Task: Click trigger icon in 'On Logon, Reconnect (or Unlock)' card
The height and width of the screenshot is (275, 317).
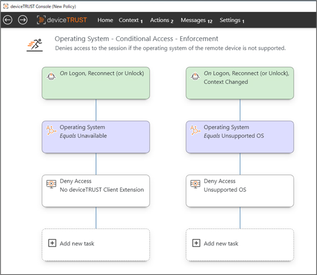Action: point(51,76)
